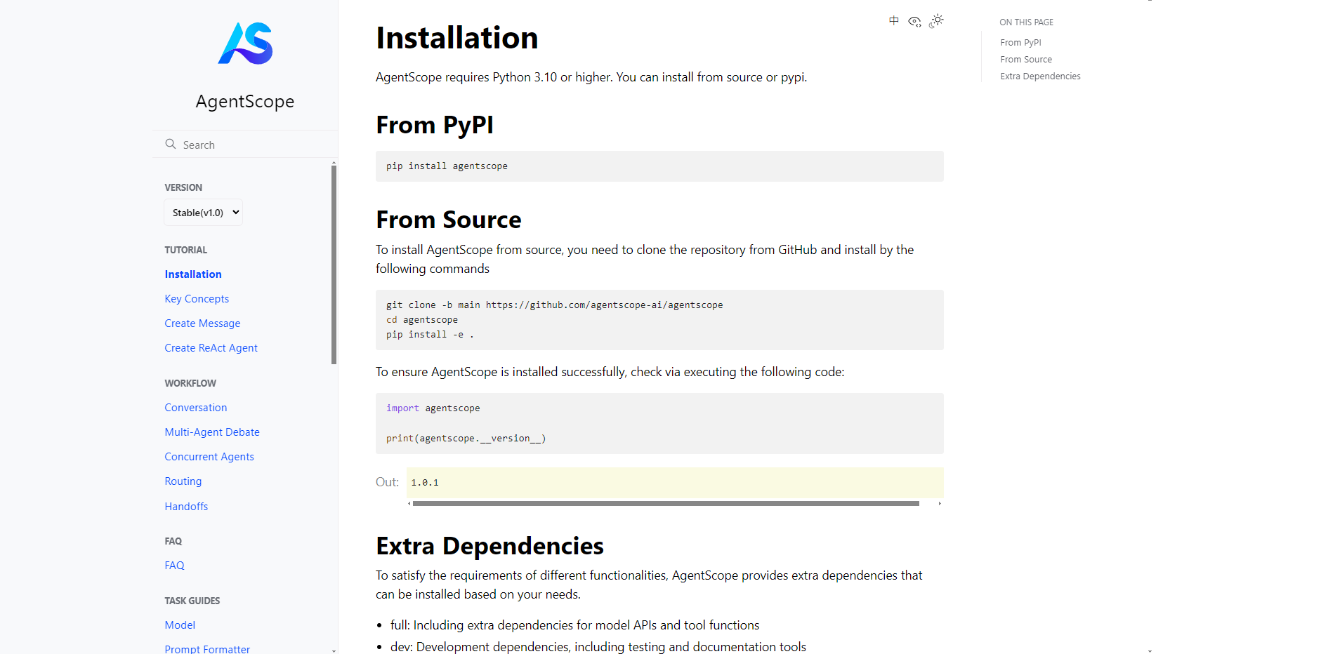Open the Stable(v1.0) version dropdown
The width and height of the screenshot is (1321, 654).
coord(204,213)
